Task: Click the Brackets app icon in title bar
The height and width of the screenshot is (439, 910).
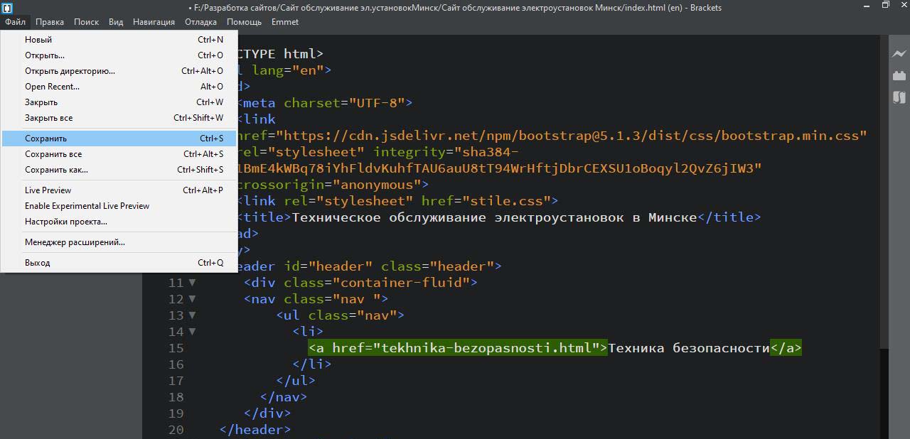Action: (8, 8)
